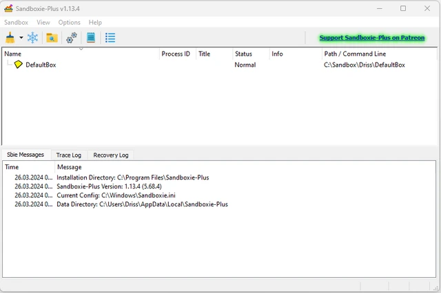
Task: Click Support Sandboxie-Plus on Patreon link
Action: pyautogui.click(x=371, y=38)
